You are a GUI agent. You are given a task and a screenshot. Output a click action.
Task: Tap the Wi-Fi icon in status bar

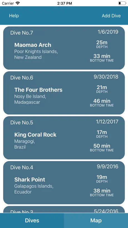pos(18,3)
